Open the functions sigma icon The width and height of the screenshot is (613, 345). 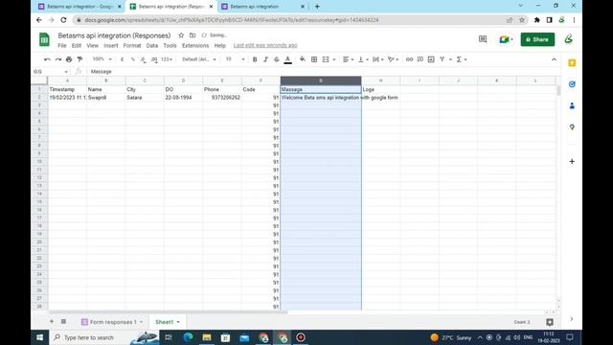click(x=459, y=59)
